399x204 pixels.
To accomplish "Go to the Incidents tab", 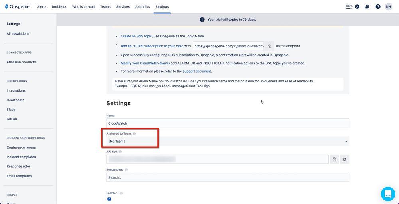I will [x=59, y=7].
